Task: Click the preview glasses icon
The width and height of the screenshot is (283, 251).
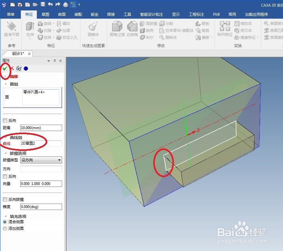Action: 19,69
